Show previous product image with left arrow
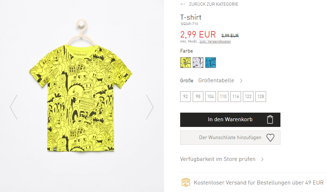The width and height of the screenshot is (327, 192). pyautogui.click(x=14, y=107)
